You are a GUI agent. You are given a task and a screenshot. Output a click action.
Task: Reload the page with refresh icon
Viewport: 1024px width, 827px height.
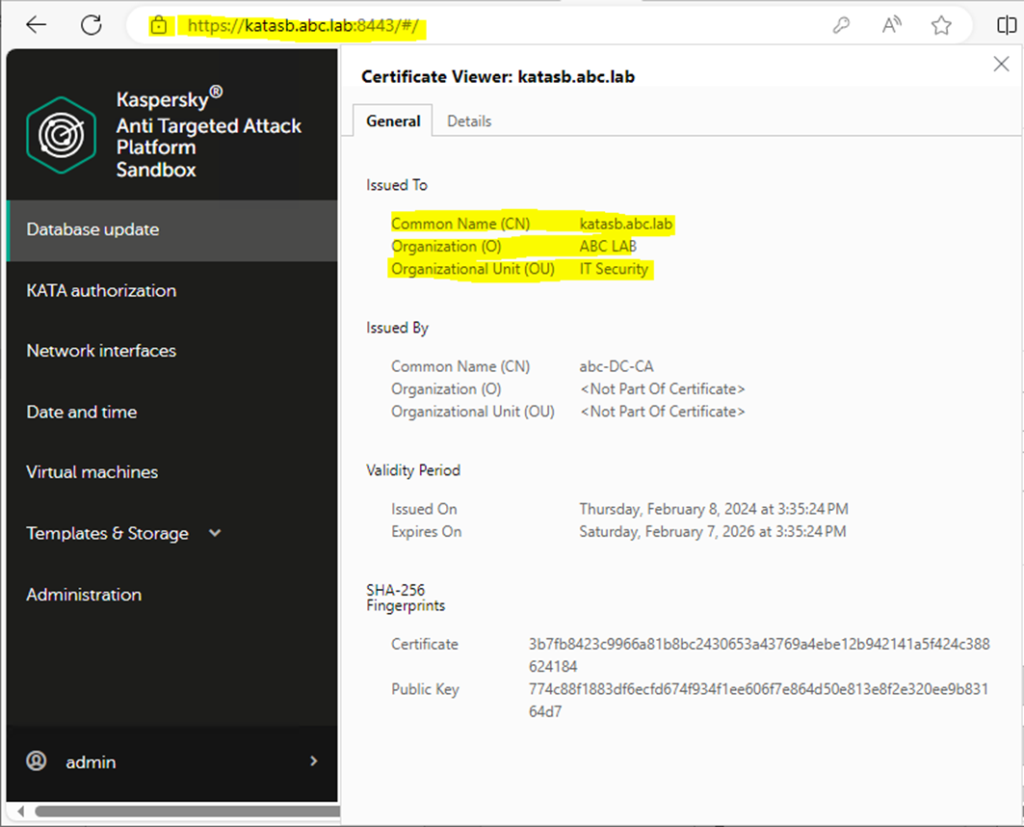pos(92,25)
